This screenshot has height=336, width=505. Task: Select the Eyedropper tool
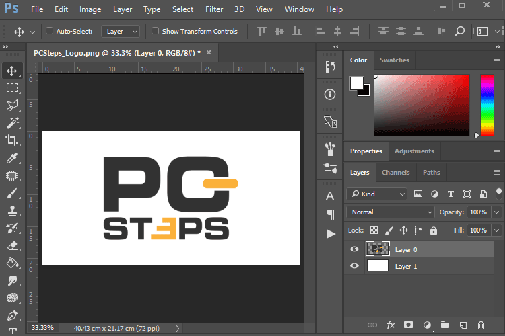pos(12,158)
